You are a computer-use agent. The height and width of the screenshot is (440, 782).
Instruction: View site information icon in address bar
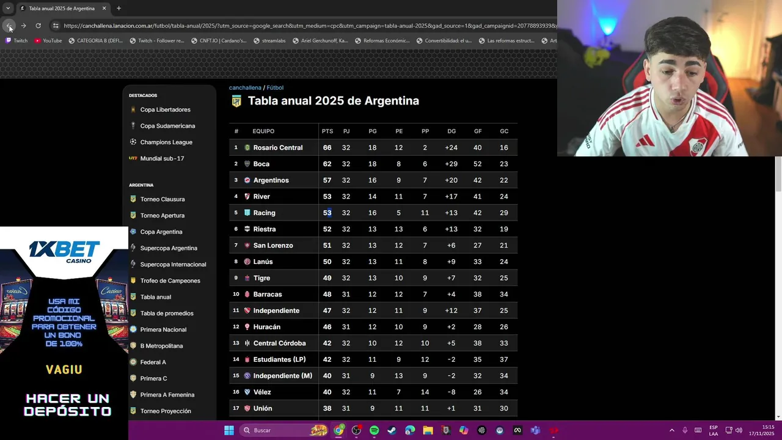tap(56, 26)
